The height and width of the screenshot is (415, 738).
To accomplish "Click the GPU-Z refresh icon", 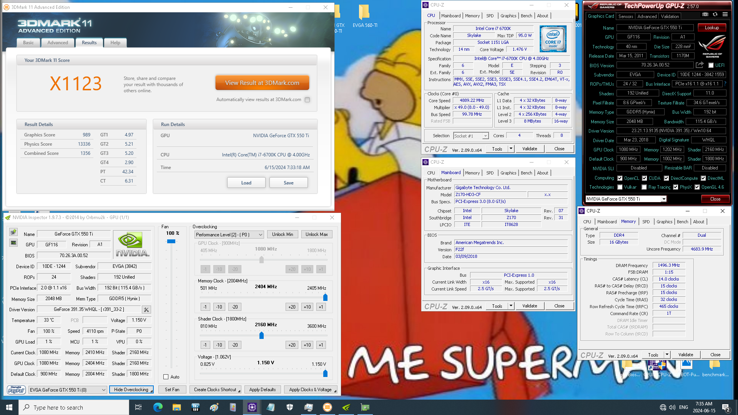I will (715, 15).
